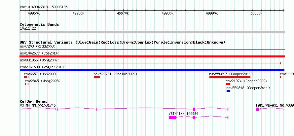
Task: Select the blue nsv550818 gain bar
Action: click(x=228, y=91)
